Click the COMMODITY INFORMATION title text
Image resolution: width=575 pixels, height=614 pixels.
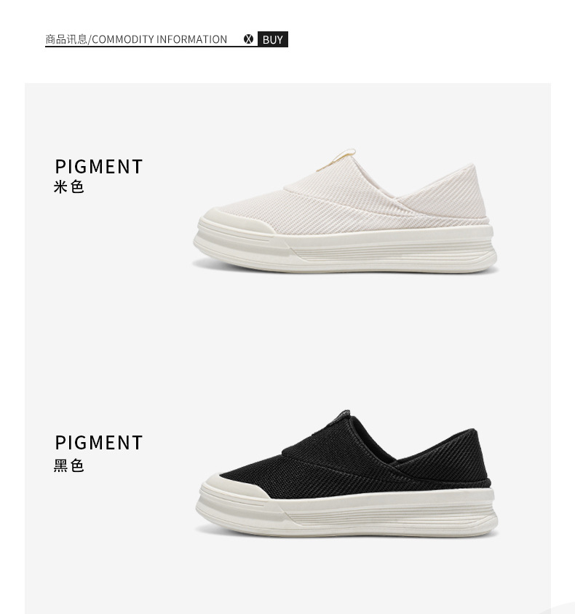(x=159, y=39)
